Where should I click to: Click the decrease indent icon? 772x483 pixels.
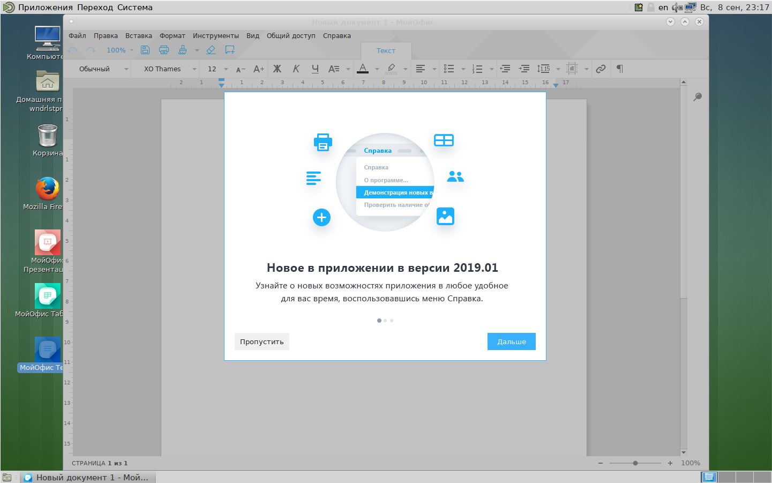tap(505, 69)
